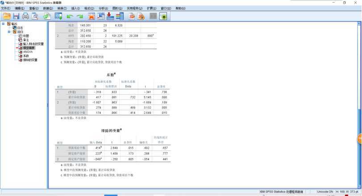The image size is (362, 196).
Task: Click the Unicode:ON status bar entry
Action: [x=325, y=192]
